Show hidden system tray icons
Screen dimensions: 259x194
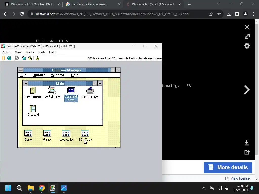204,188
